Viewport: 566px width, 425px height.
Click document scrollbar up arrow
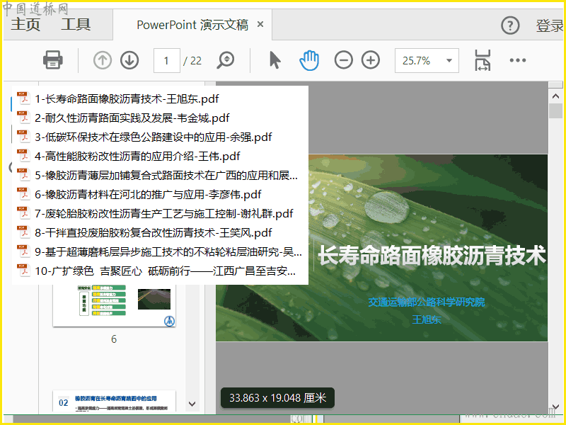[x=555, y=96]
